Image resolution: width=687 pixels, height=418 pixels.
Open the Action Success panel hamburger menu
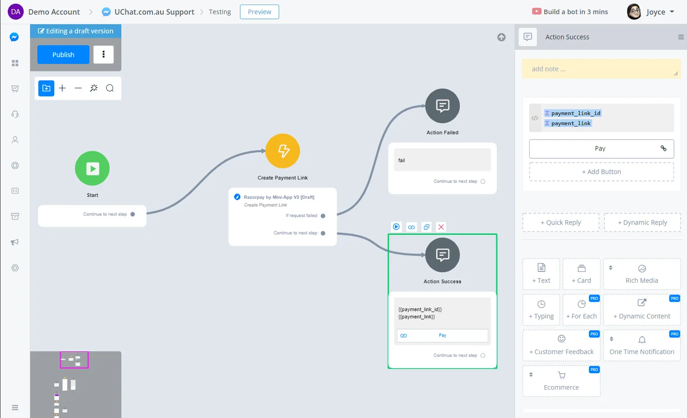point(681,37)
